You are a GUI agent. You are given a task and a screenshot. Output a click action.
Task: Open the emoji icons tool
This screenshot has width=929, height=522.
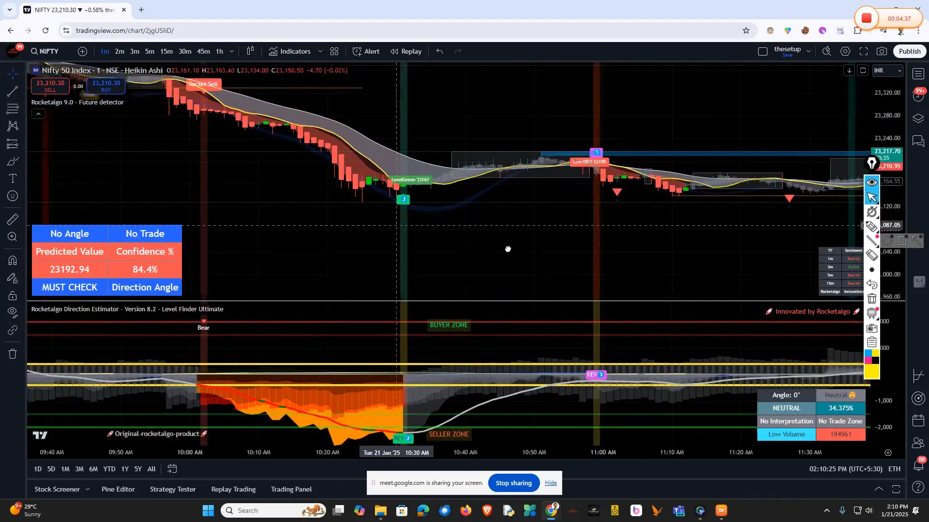(13, 196)
